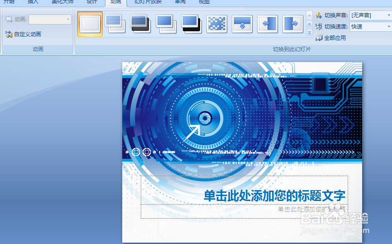Viewport: 392px width, 244px height.
Task: Select the wipe right arrow transition
Action: point(293,24)
